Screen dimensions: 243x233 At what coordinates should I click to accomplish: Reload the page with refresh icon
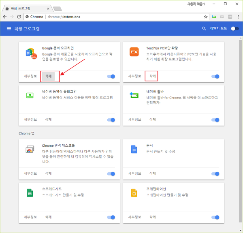tap(19, 17)
